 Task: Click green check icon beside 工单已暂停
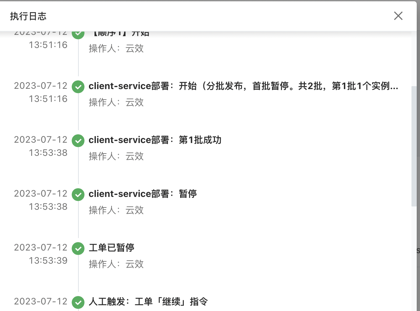78,249
